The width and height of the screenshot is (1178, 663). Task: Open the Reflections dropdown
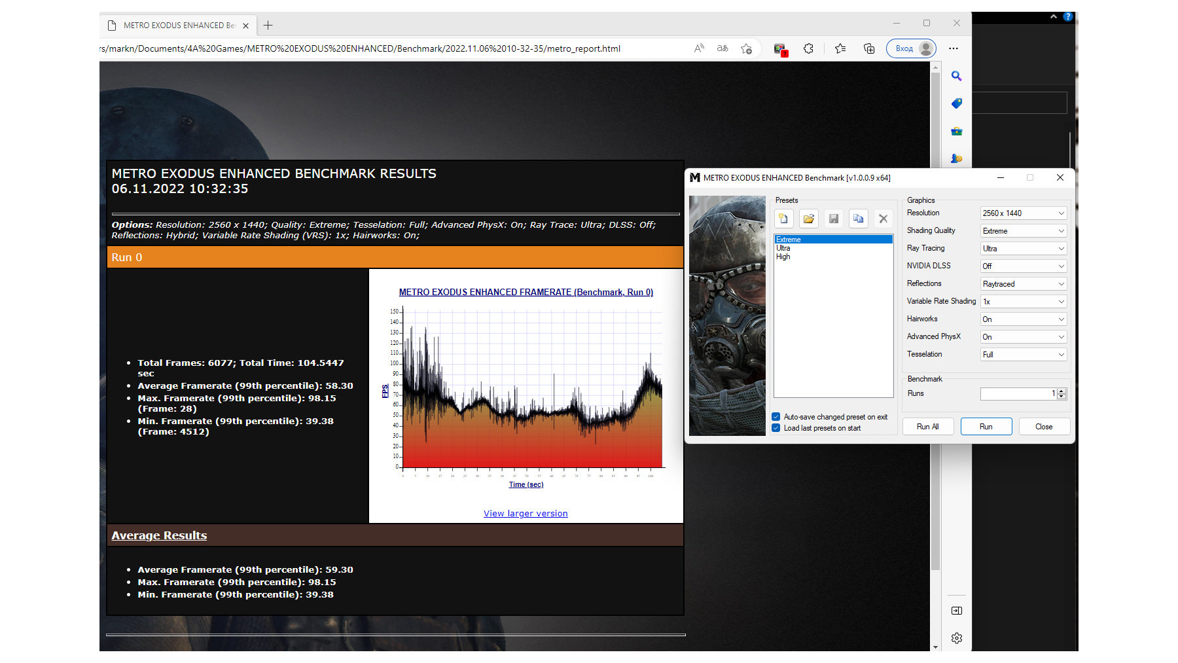point(1024,284)
